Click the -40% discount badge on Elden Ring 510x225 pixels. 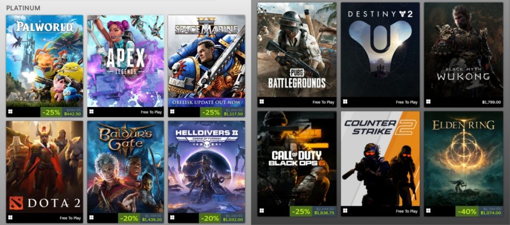pos(467,211)
